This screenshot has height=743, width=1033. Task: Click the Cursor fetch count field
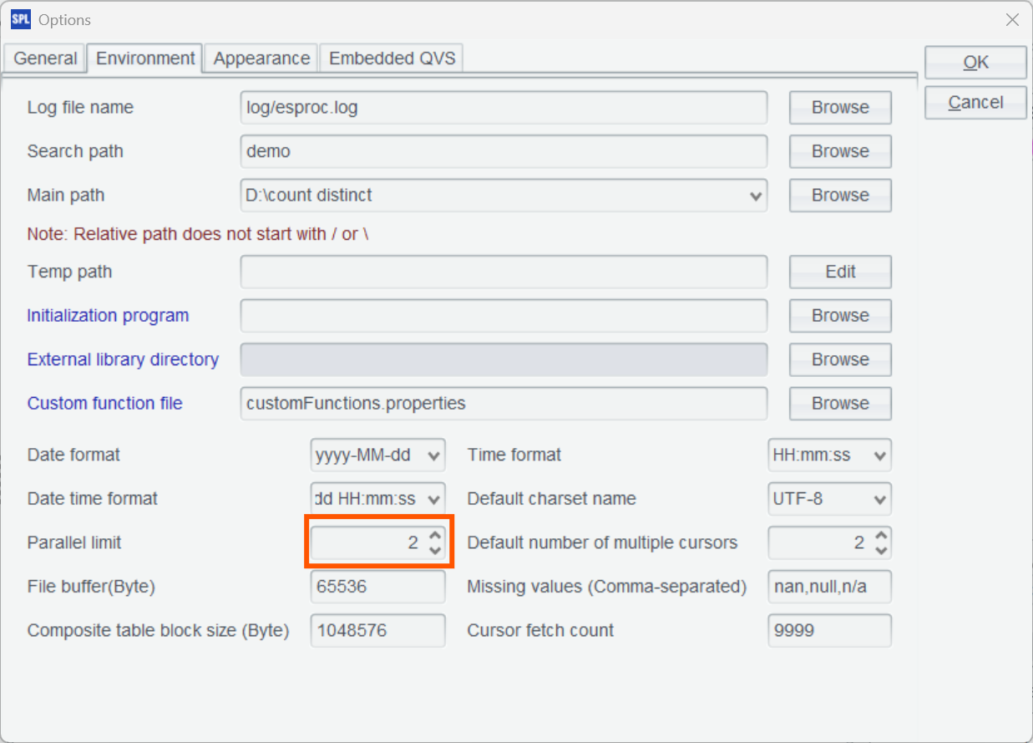pyautogui.click(x=828, y=630)
